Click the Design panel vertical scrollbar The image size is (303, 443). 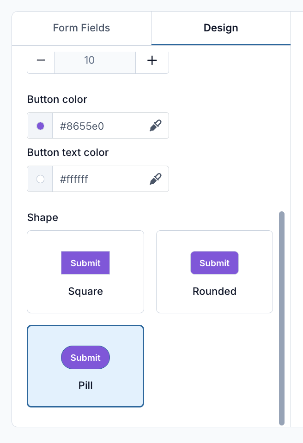tap(281, 318)
